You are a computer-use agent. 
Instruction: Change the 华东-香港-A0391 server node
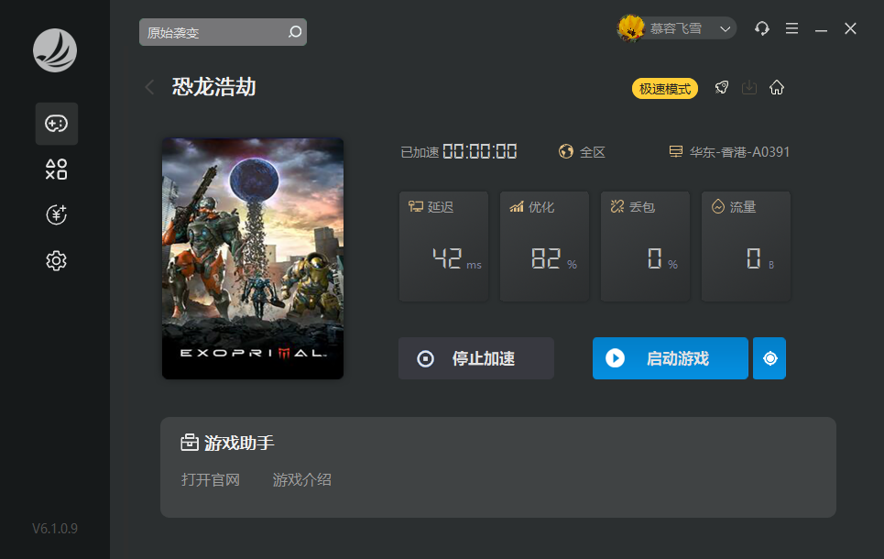click(x=730, y=152)
